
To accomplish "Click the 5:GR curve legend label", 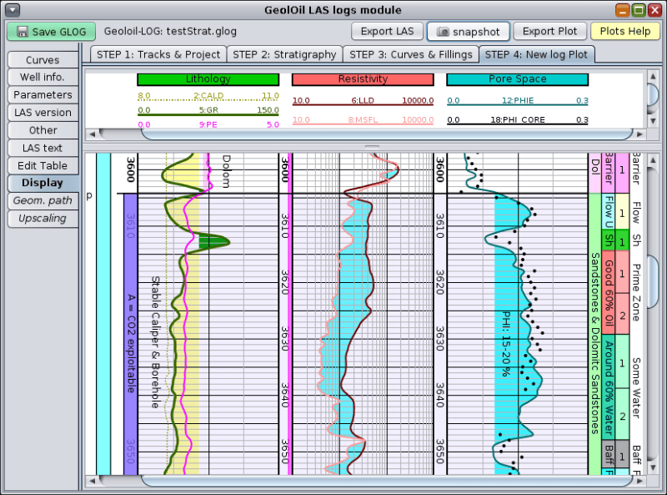I will point(208,110).
